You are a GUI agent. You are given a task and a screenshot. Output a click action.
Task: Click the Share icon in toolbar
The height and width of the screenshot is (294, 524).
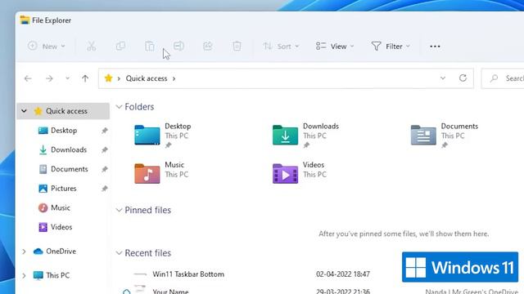[207, 46]
